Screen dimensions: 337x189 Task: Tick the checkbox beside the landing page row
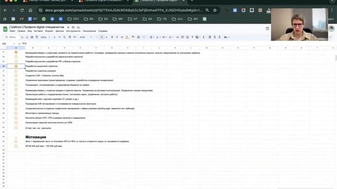tap(16, 109)
